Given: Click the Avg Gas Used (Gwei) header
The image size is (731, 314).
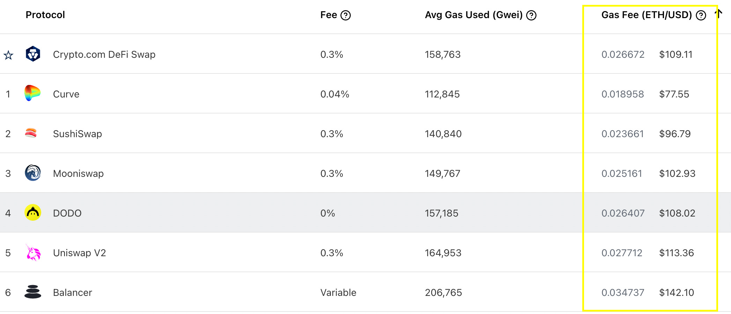Looking at the screenshot, I should pos(474,15).
